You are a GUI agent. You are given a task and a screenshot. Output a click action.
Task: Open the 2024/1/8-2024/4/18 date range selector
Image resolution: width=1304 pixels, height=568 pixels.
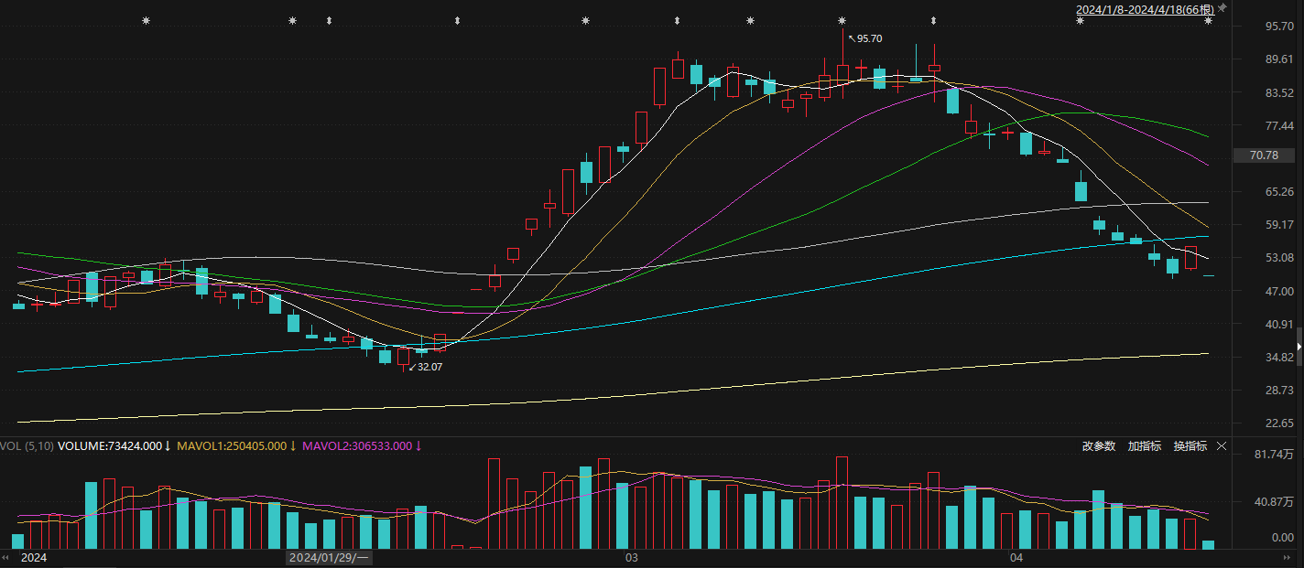[x=1145, y=8]
